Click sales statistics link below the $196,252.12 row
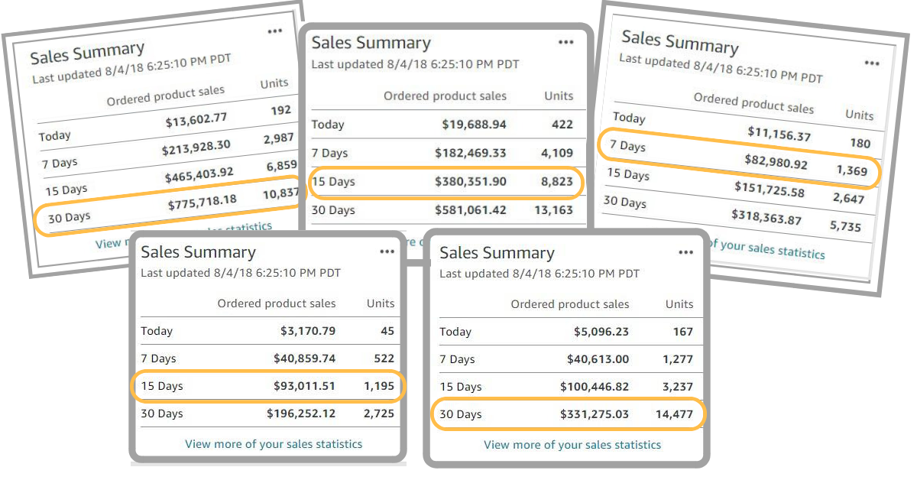Screen dimensions: 917x480 (x=274, y=443)
